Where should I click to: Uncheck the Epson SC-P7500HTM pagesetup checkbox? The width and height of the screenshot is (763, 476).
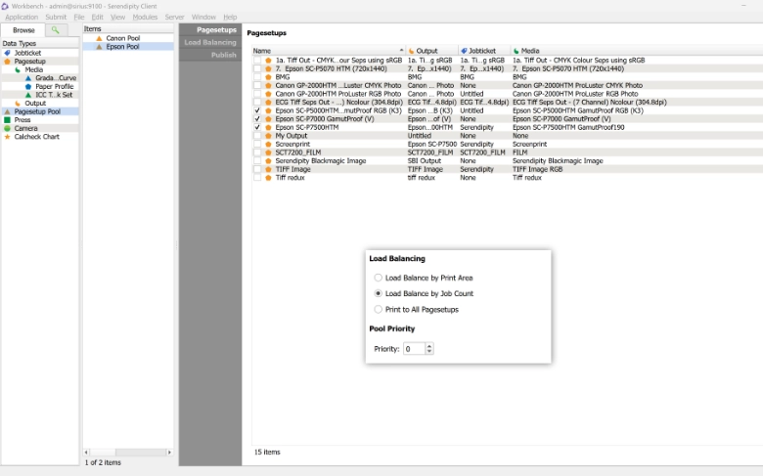click(257, 127)
